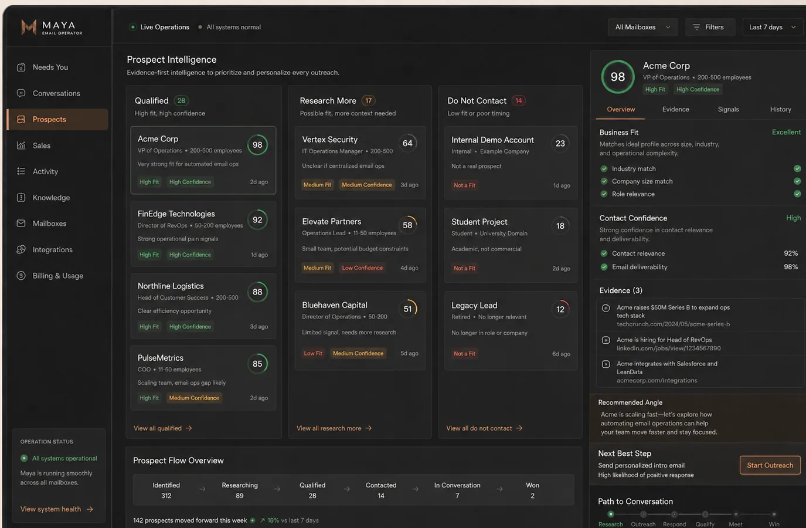Open View all research more link
The height and width of the screenshot is (528, 806).
(334, 428)
